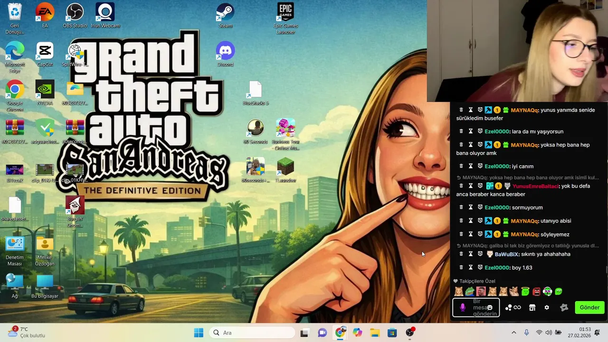The height and width of the screenshot is (342, 608).
Task: Open the notification bell in the tray
Action: [598, 332]
